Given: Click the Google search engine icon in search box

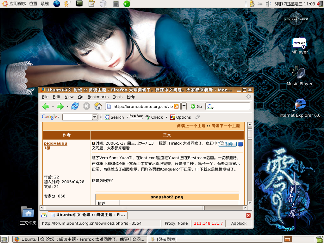Looking at the screenshot, I should (x=210, y=106).
